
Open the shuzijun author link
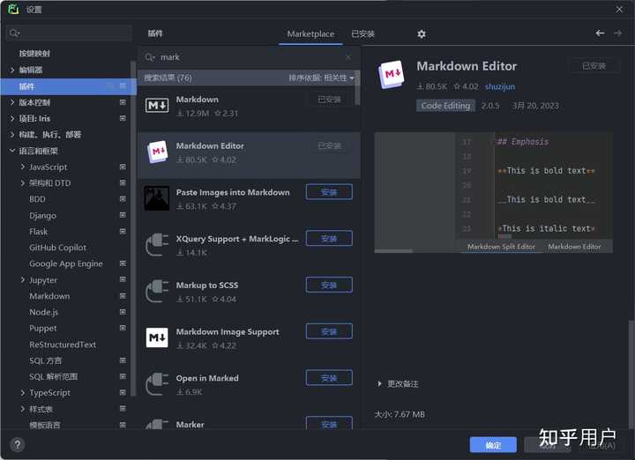coord(500,86)
